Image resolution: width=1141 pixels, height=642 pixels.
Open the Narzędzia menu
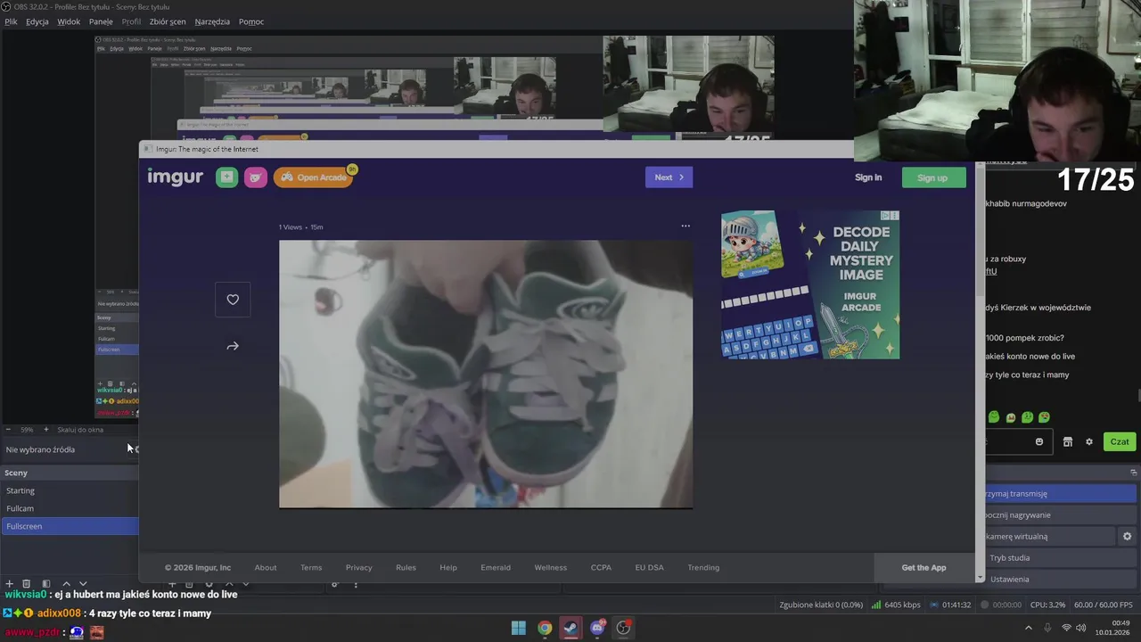212,21
